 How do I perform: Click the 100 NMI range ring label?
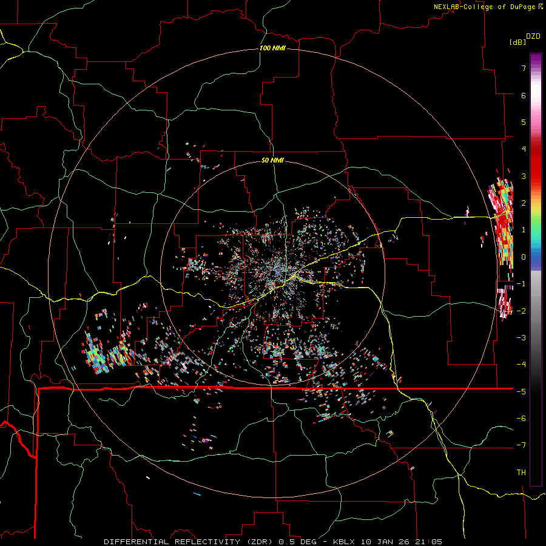click(272, 48)
